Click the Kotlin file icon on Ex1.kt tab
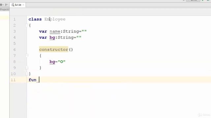This screenshot has height=118, width=211. (x=13, y=5)
